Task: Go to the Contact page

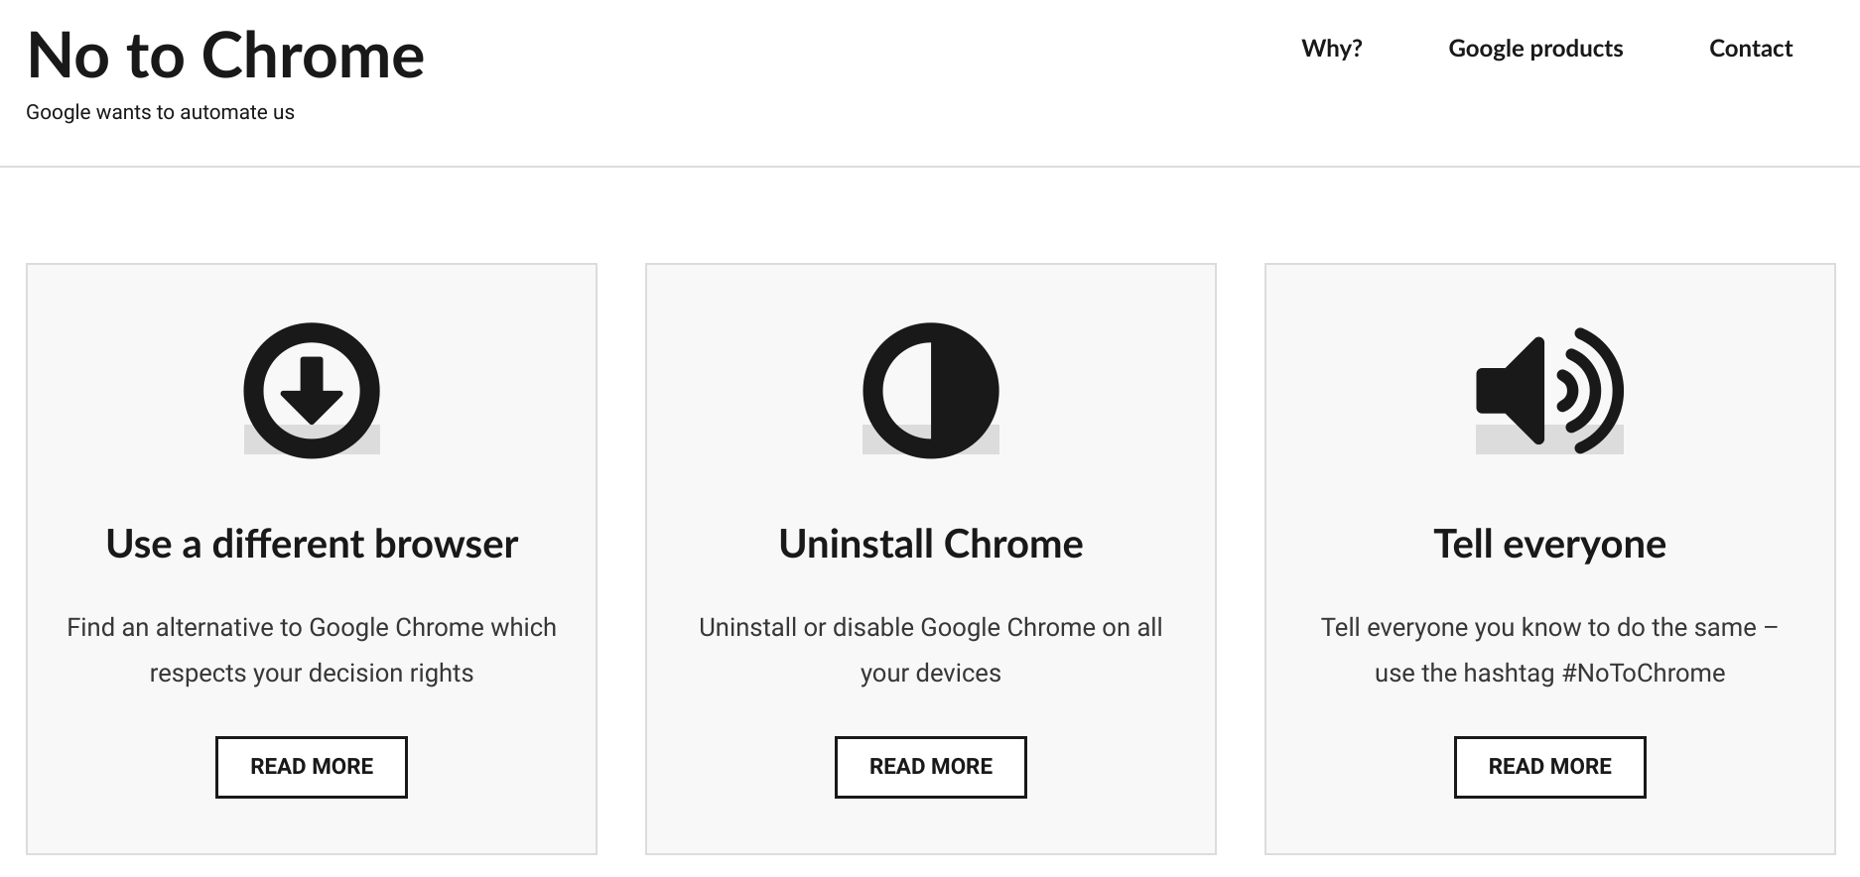Action: [x=1751, y=49]
